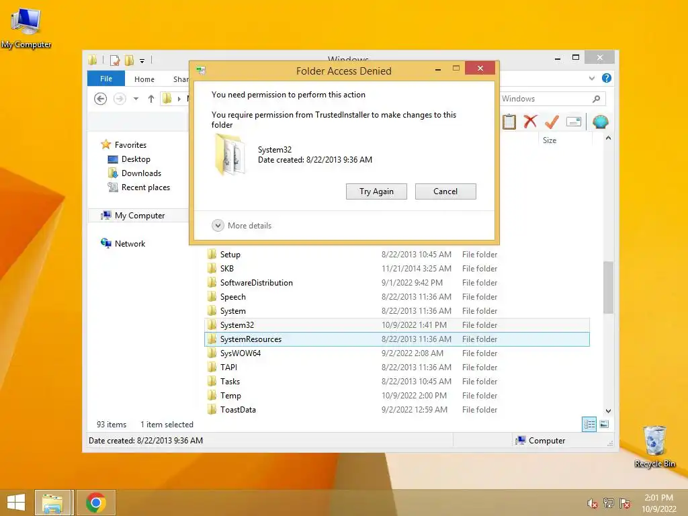
Task: Click the muted volume tray icon
Action: (x=592, y=503)
